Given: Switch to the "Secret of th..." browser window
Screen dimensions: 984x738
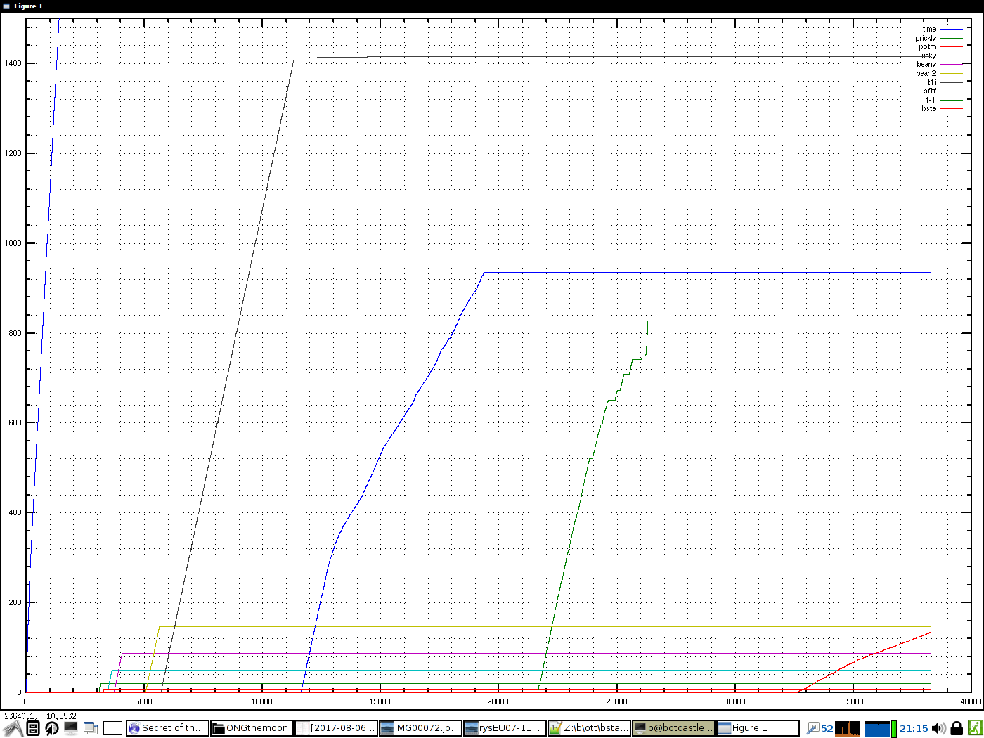Looking at the screenshot, I should tap(167, 728).
